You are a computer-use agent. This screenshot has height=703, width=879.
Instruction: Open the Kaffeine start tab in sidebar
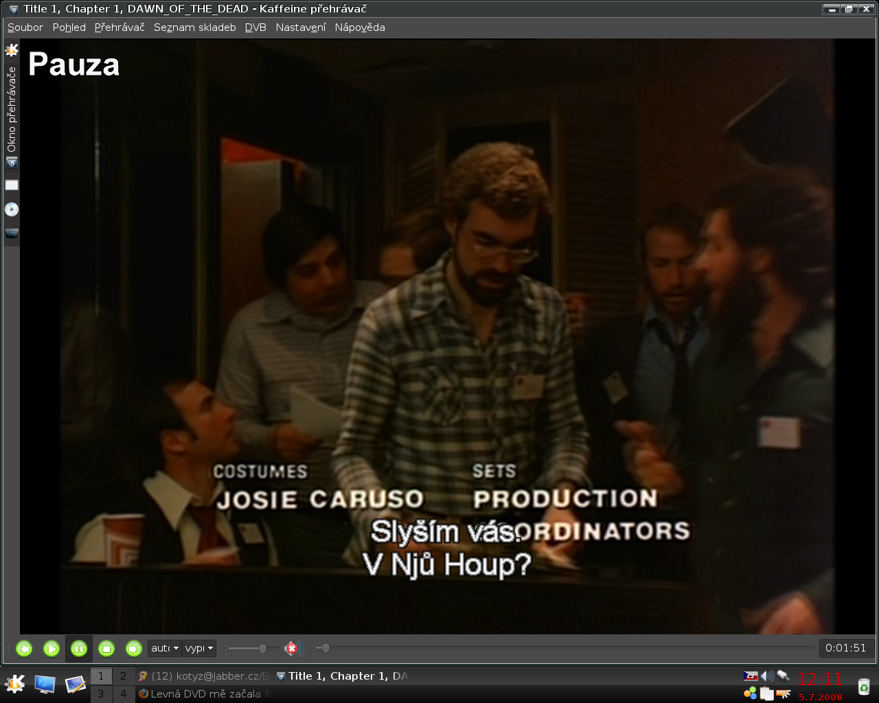tap(12, 51)
